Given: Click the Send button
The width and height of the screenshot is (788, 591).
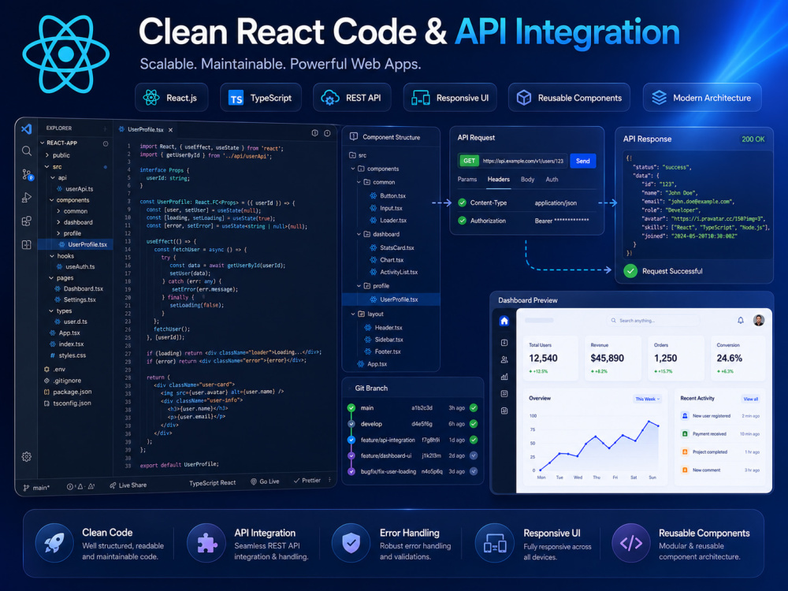Looking at the screenshot, I should 582,161.
